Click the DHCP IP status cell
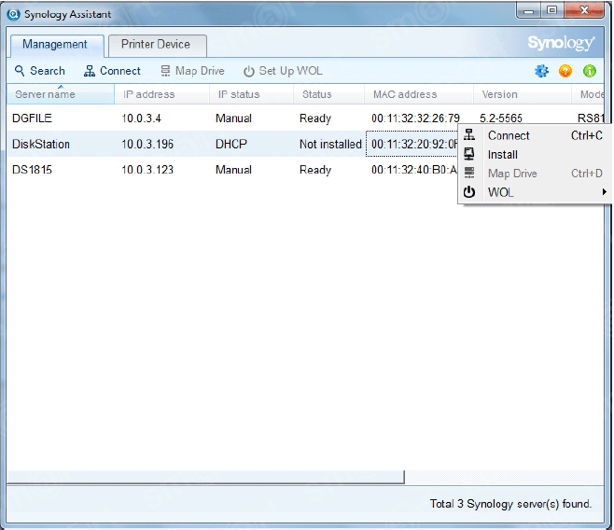 coord(231,144)
